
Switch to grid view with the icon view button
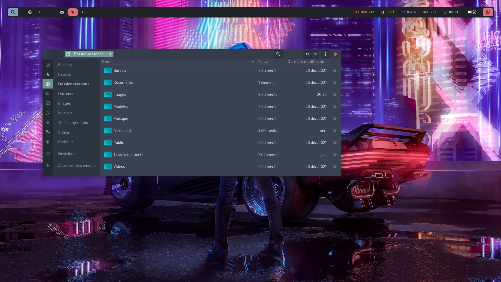tap(307, 54)
